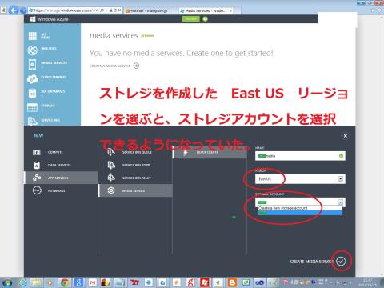This screenshot has height=288, width=384.
Task: Open Service Bus icon in sidebar
Action: pos(33,122)
